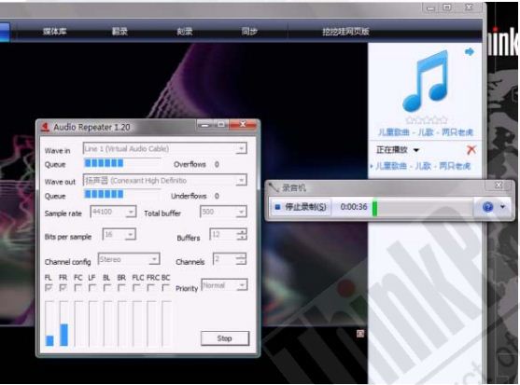Open the Sample rate dropdown
The width and height of the screenshot is (520, 385).
(x=131, y=212)
